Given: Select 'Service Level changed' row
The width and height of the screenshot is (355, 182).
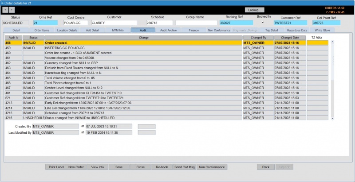Looking at the screenshot, I should [x=167, y=88].
